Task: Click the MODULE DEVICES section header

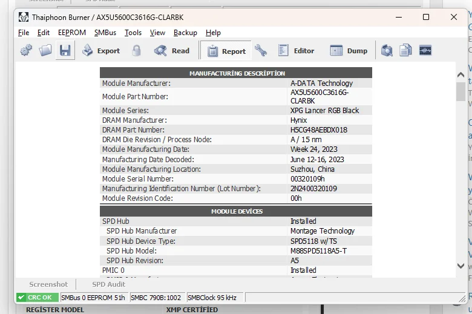Action: [x=237, y=211]
